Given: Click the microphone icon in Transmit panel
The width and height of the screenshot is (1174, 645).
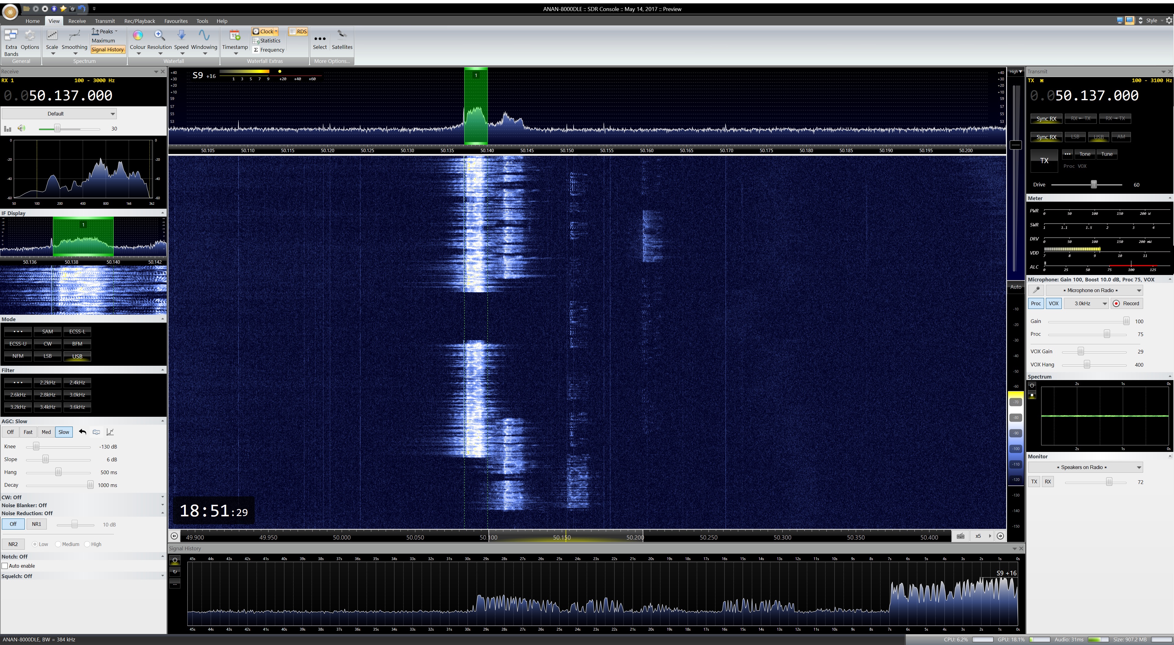Looking at the screenshot, I should (x=1036, y=290).
